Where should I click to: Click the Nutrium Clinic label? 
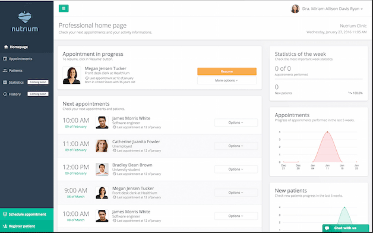pyautogui.click(x=353, y=26)
